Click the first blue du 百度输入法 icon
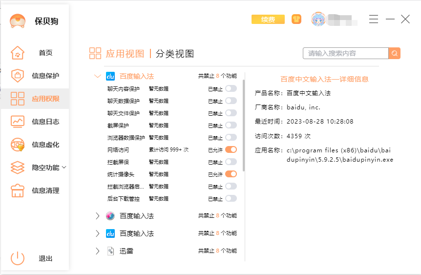This screenshot has width=421, height=275. [110, 76]
